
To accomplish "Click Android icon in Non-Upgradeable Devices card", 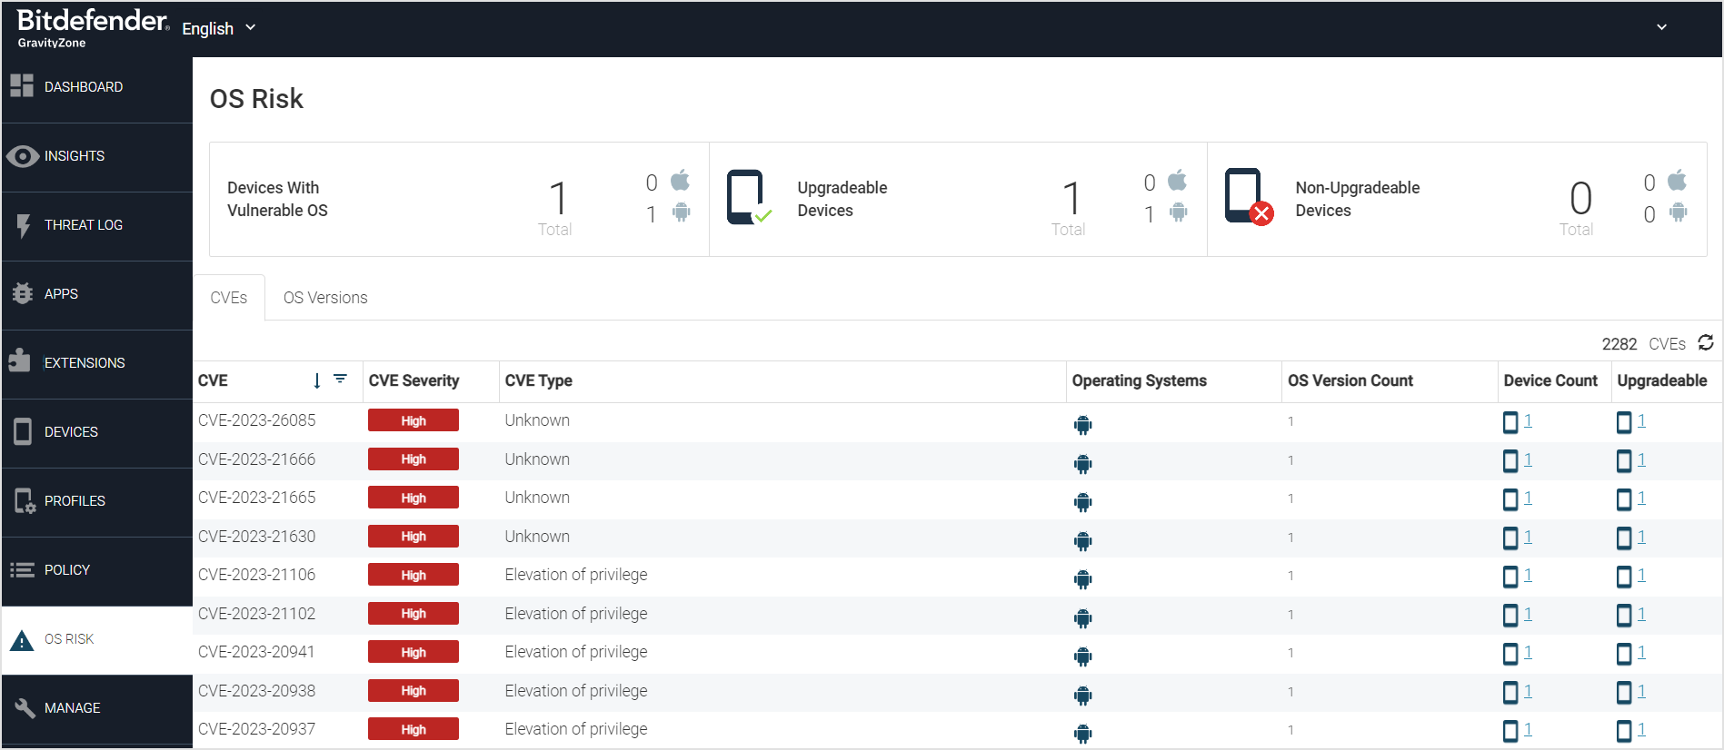I will [x=1679, y=212].
